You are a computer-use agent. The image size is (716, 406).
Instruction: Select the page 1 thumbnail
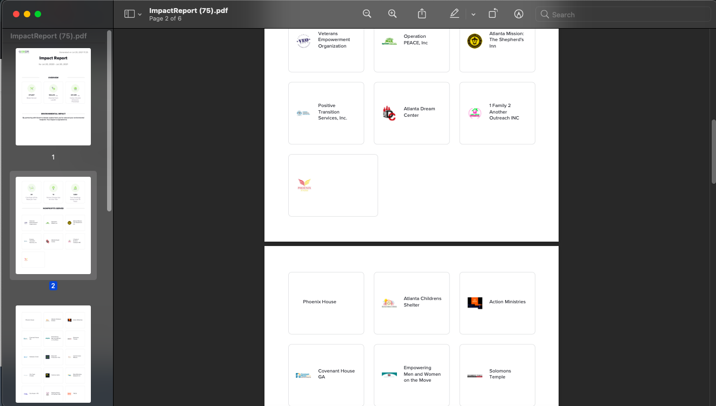(53, 97)
